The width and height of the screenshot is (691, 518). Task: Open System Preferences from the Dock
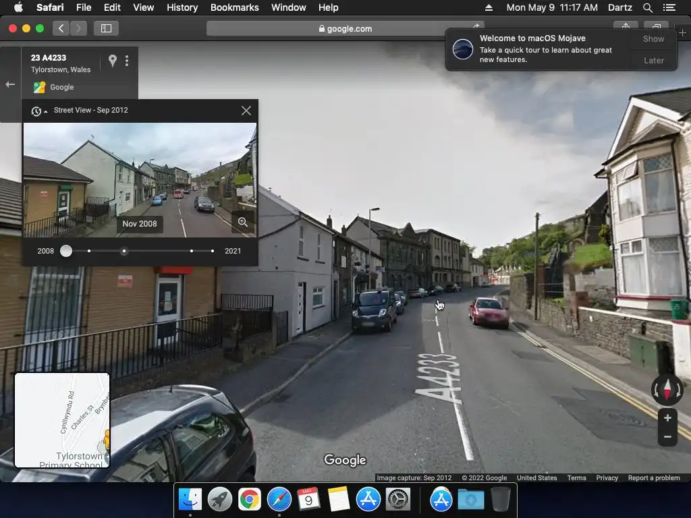pos(398,500)
